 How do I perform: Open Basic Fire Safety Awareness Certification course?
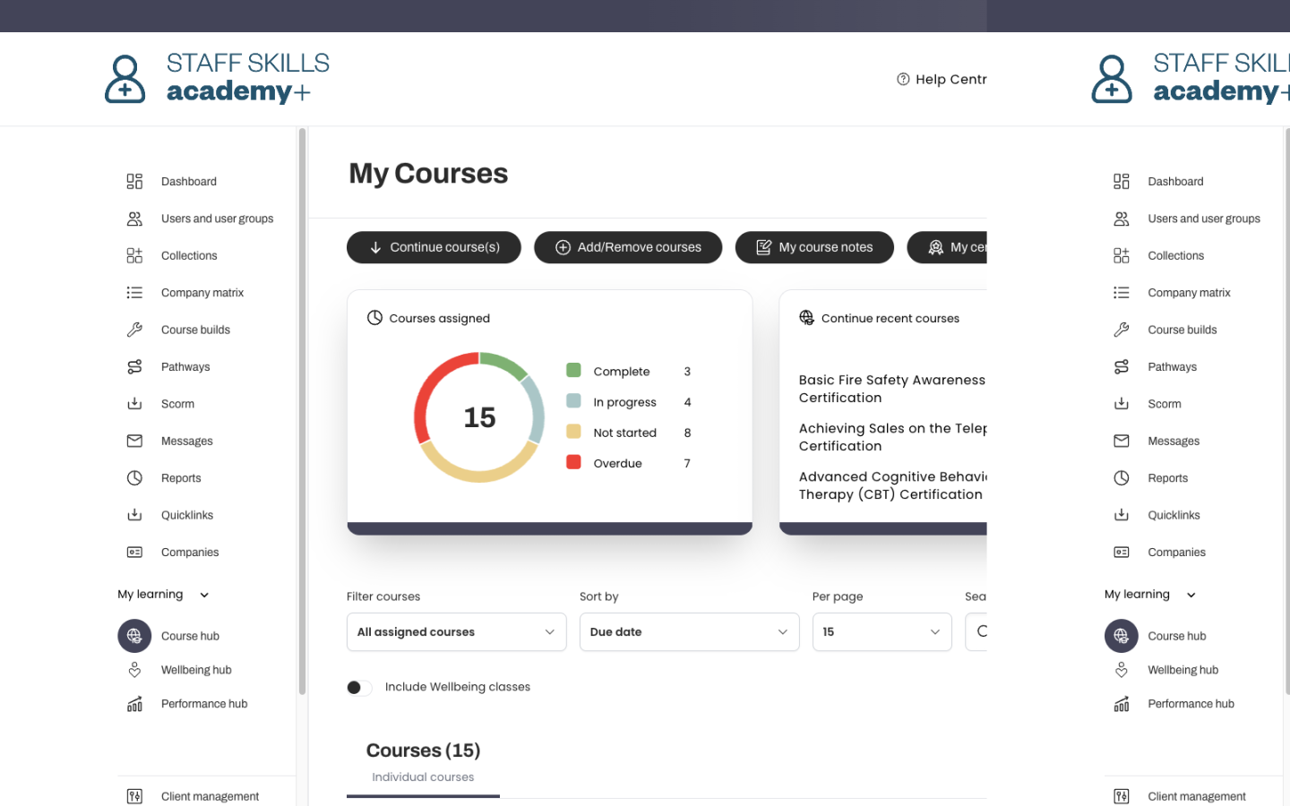[x=892, y=389]
